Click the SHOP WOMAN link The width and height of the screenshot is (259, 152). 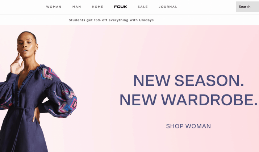click(x=188, y=126)
